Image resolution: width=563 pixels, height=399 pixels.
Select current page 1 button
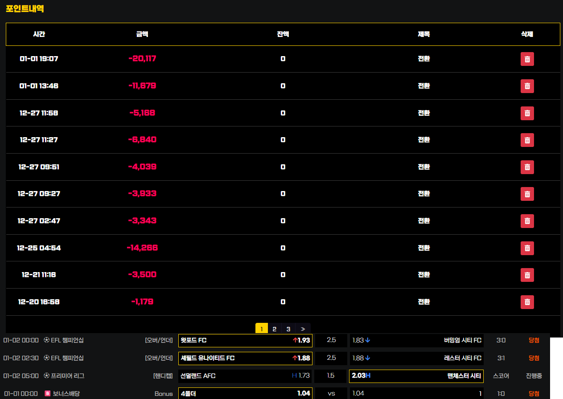[x=261, y=329]
